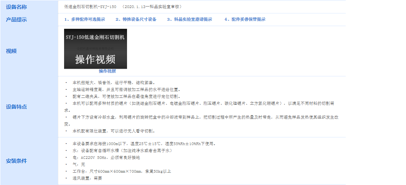Click the 操作视频 link under the thumbnail
Viewport: 406px width, 185px height.
(x=107, y=71)
